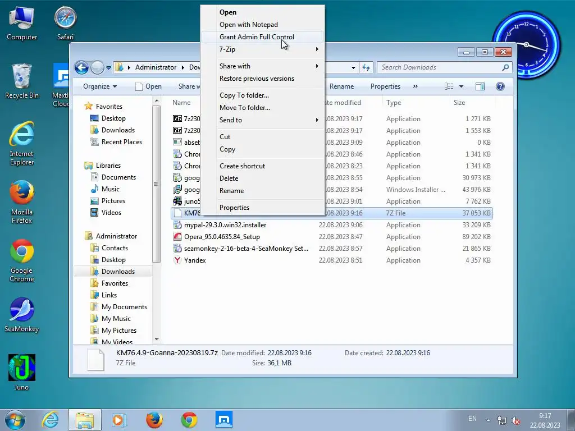
Task: Click Administrator in the address bar
Action: [156, 67]
